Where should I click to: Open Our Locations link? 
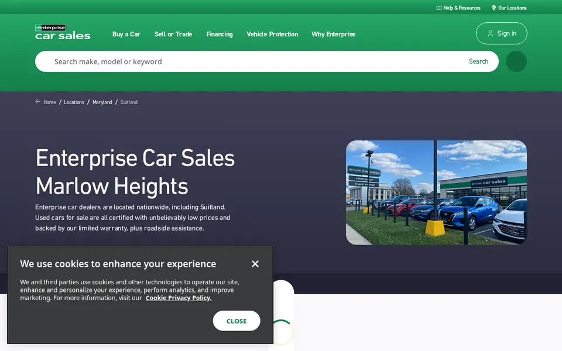(509, 8)
